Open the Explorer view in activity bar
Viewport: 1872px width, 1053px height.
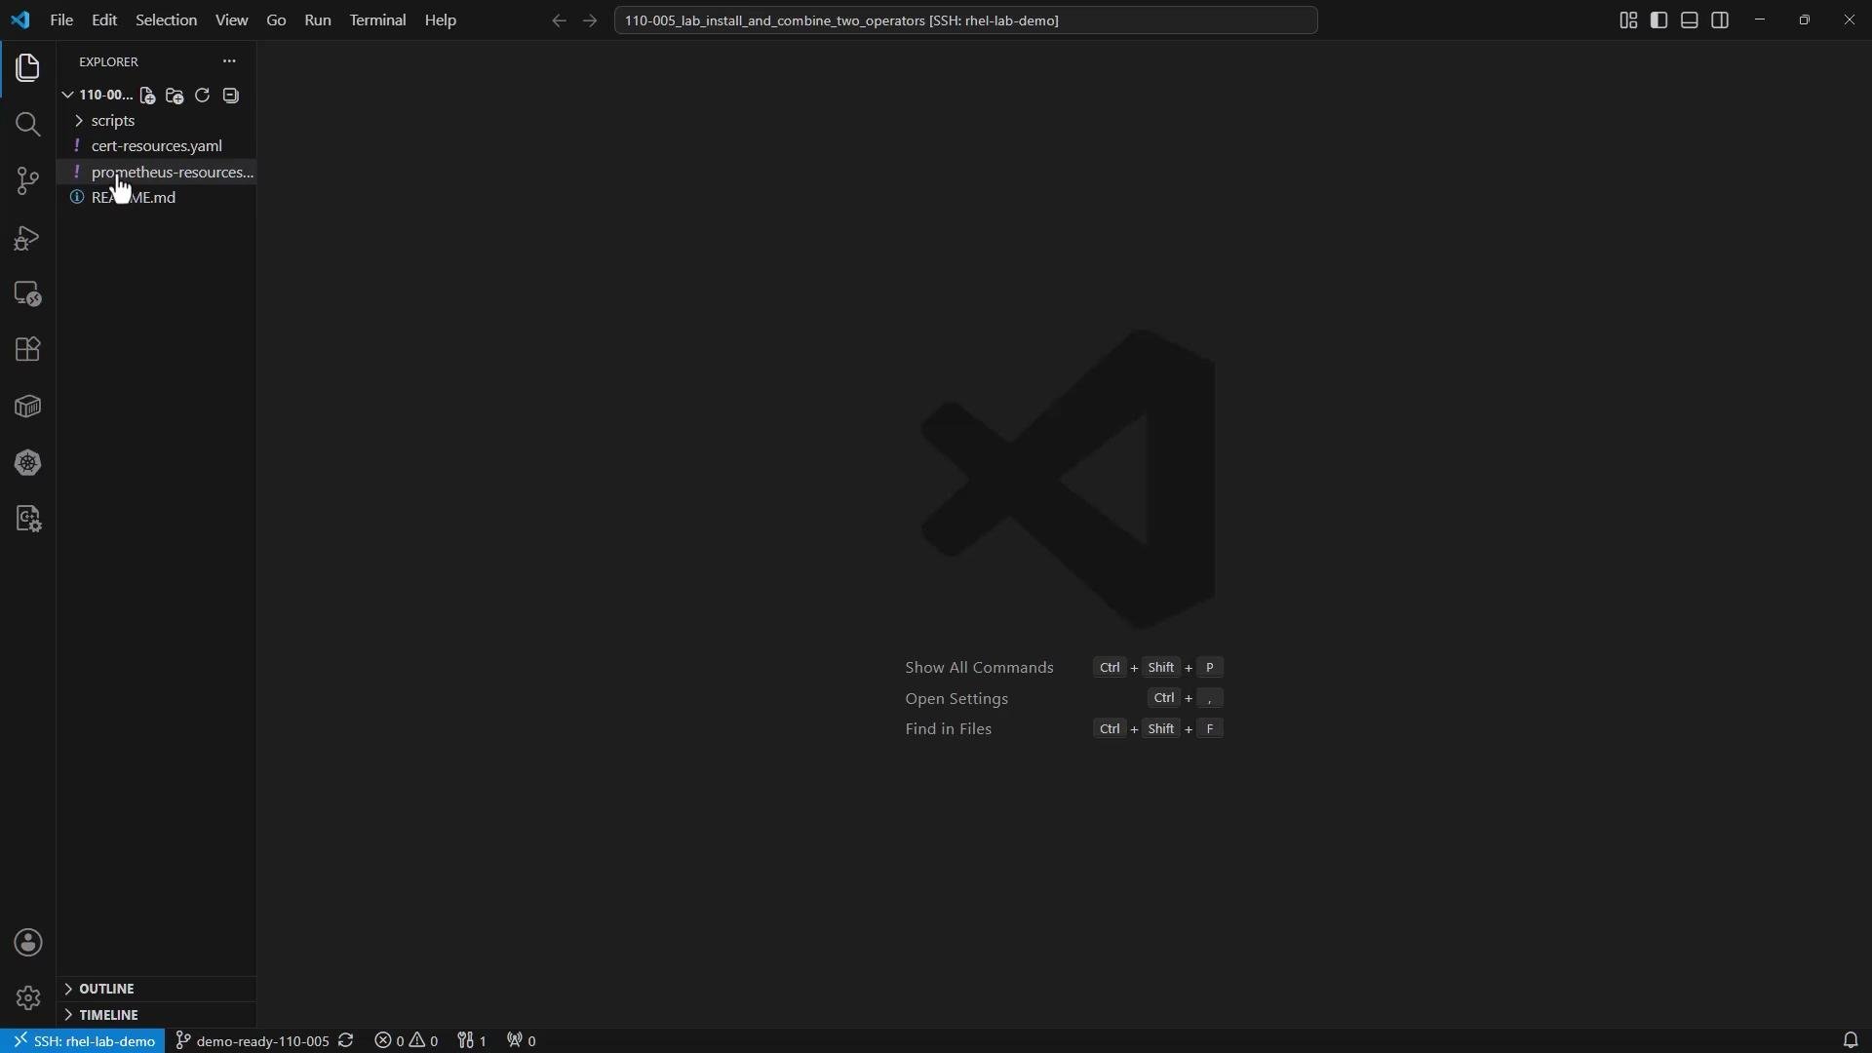click(28, 68)
